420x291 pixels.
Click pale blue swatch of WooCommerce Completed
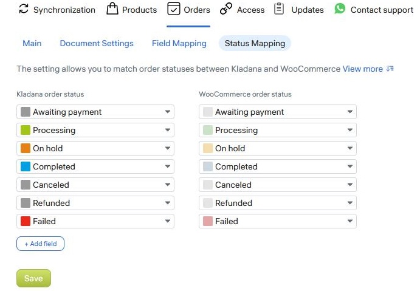(x=208, y=166)
